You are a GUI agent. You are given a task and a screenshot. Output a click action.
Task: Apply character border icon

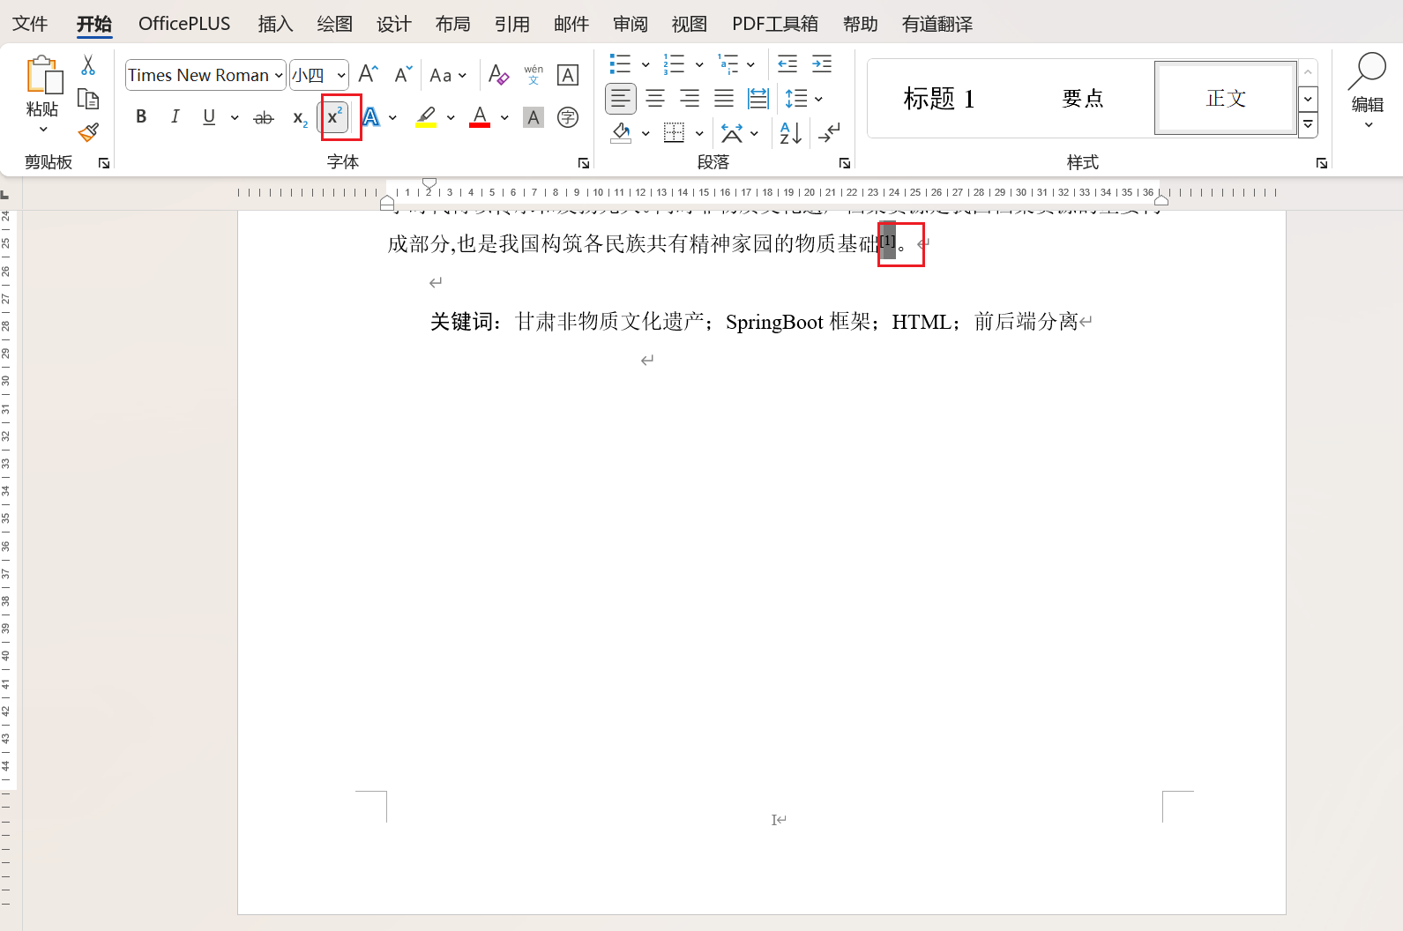568,75
